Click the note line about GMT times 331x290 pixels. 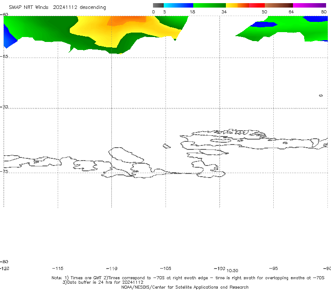pyautogui.click(x=188, y=278)
